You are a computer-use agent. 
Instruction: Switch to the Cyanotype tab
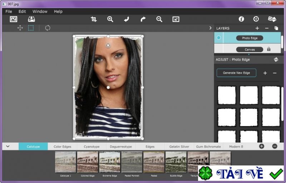pyautogui.click(x=92, y=146)
